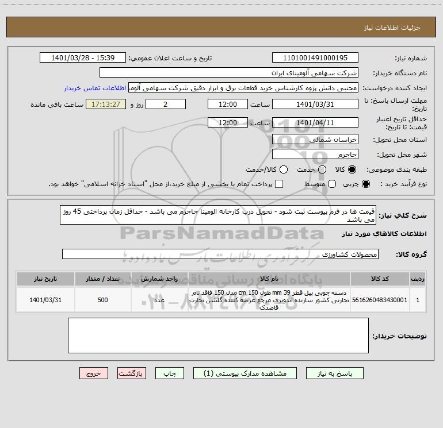The image size is (443, 428).
Task: Click the delivery city field جاجرم
Action: [x=315, y=154]
